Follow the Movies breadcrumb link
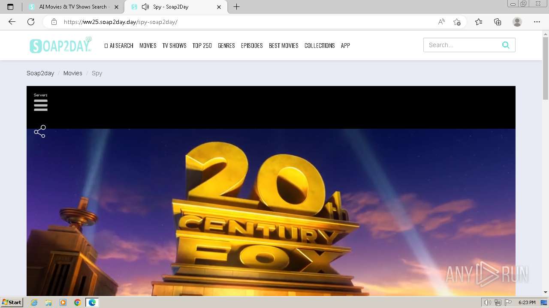549x308 pixels. point(73,73)
